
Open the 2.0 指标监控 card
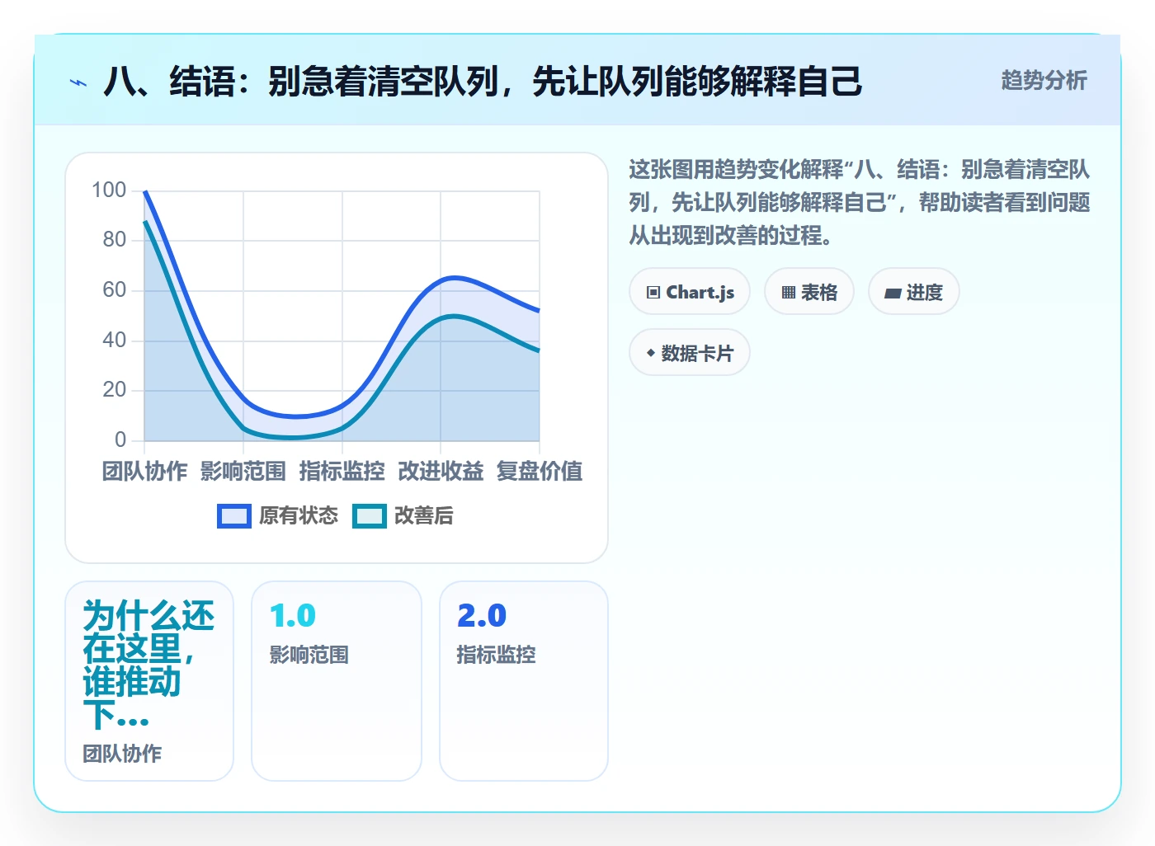(524, 681)
